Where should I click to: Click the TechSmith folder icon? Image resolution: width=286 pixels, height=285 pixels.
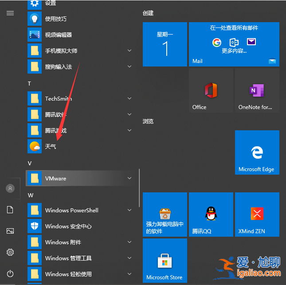click(x=35, y=98)
